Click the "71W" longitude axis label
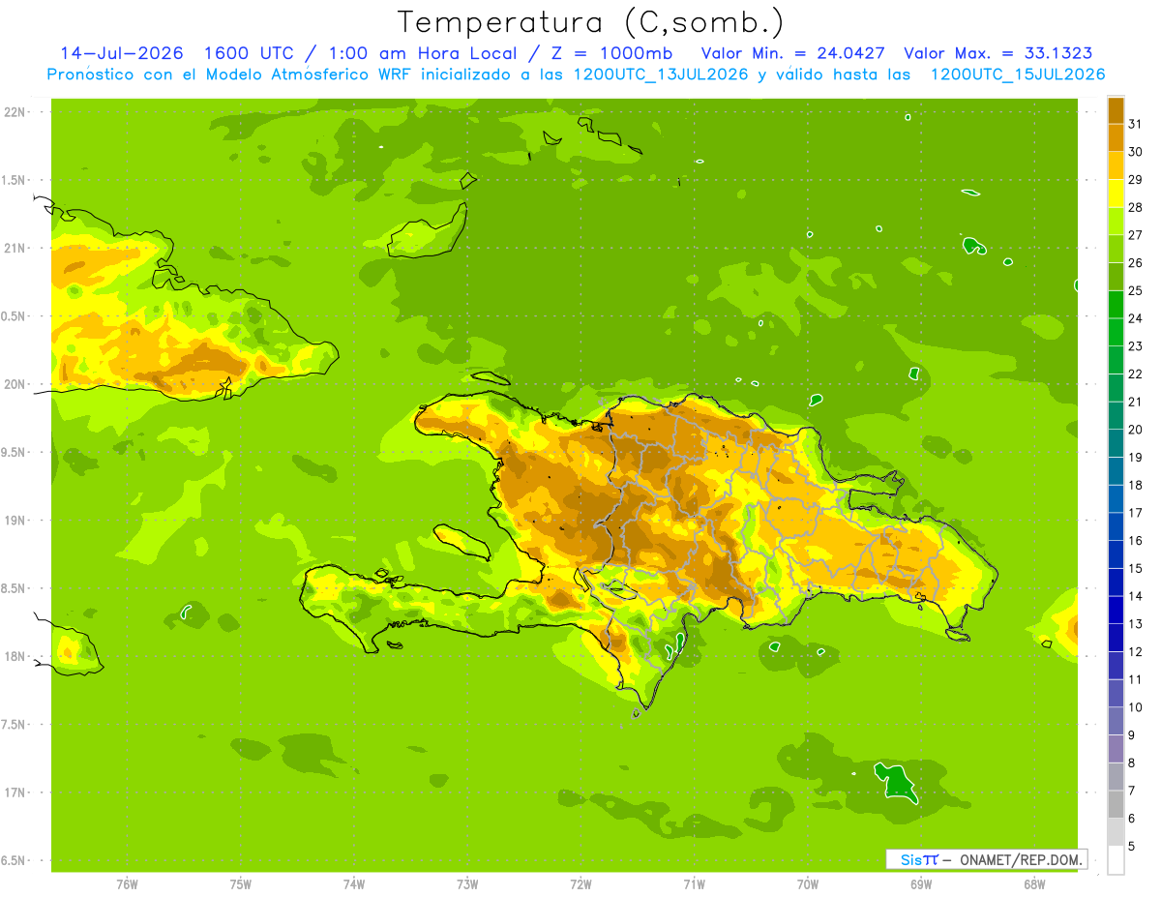1161x897 pixels. 694,883
